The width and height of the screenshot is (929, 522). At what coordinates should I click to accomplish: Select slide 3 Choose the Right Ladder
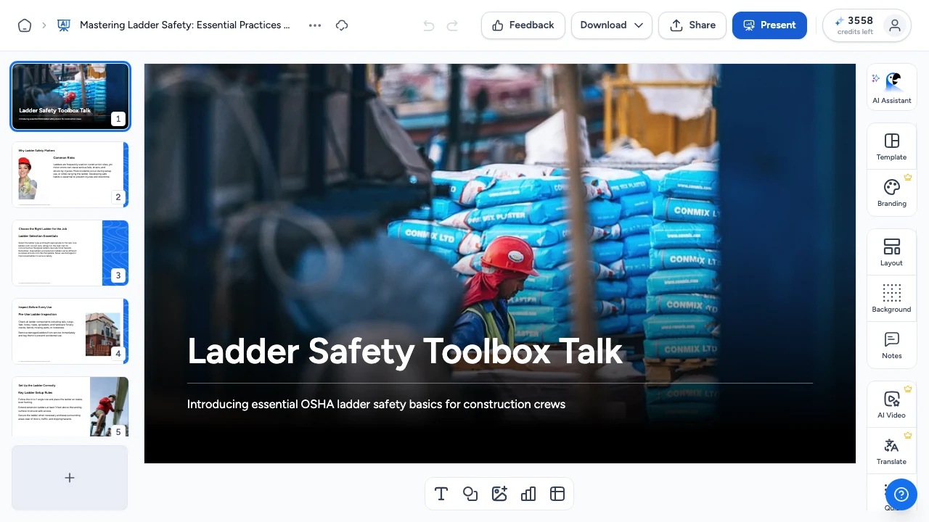coord(70,253)
